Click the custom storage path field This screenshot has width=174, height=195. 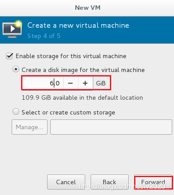(x=111, y=127)
